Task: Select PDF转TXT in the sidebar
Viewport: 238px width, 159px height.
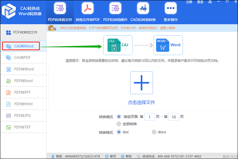Action: tap(23, 127)
